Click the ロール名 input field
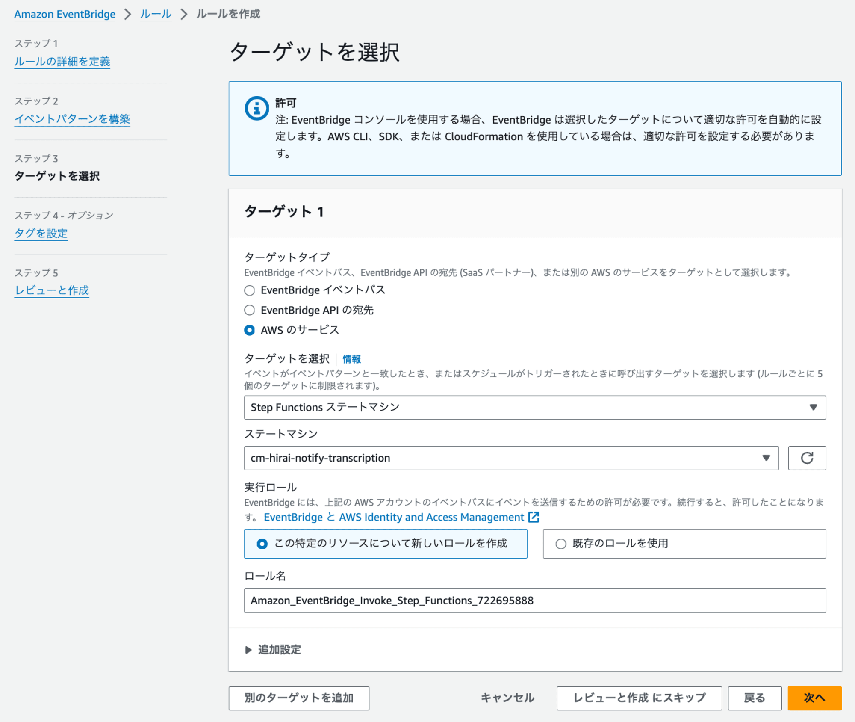855x722 pixels. tap(535, 601)
